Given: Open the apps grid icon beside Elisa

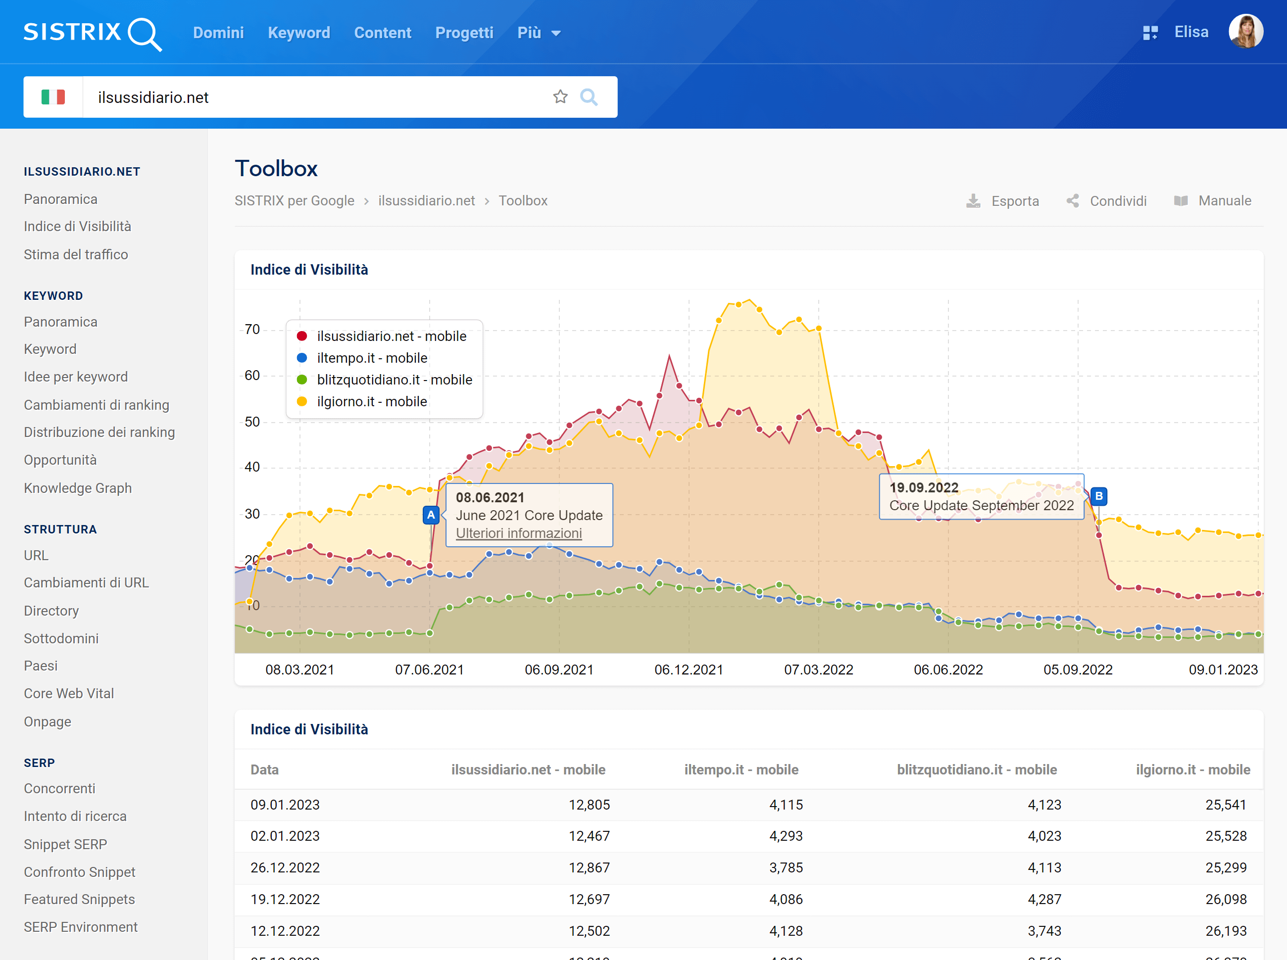Looking at the screenshot, I should [x=1150, y=33].
